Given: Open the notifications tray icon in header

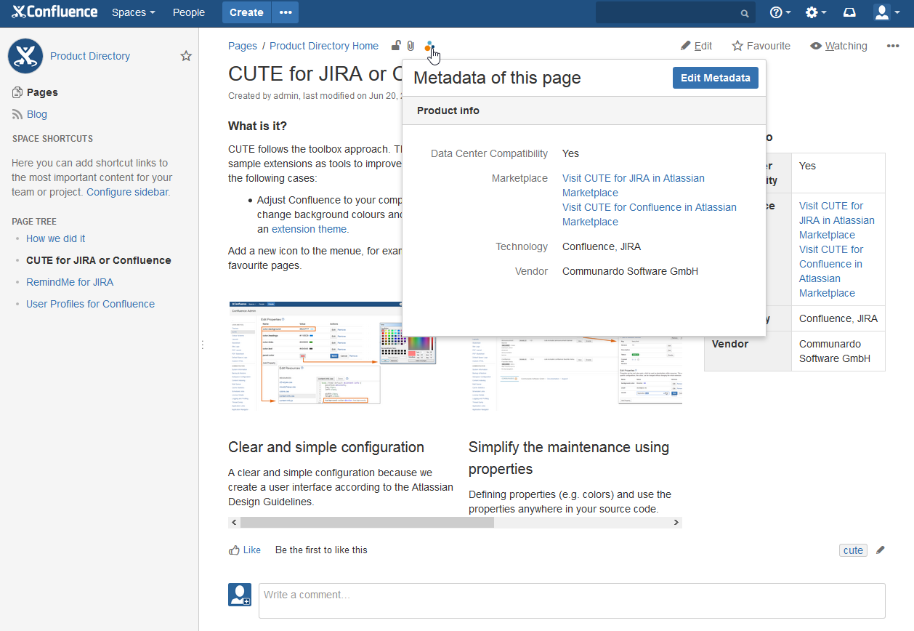Looking at the screenshot, I should click(x=849, y=12).
